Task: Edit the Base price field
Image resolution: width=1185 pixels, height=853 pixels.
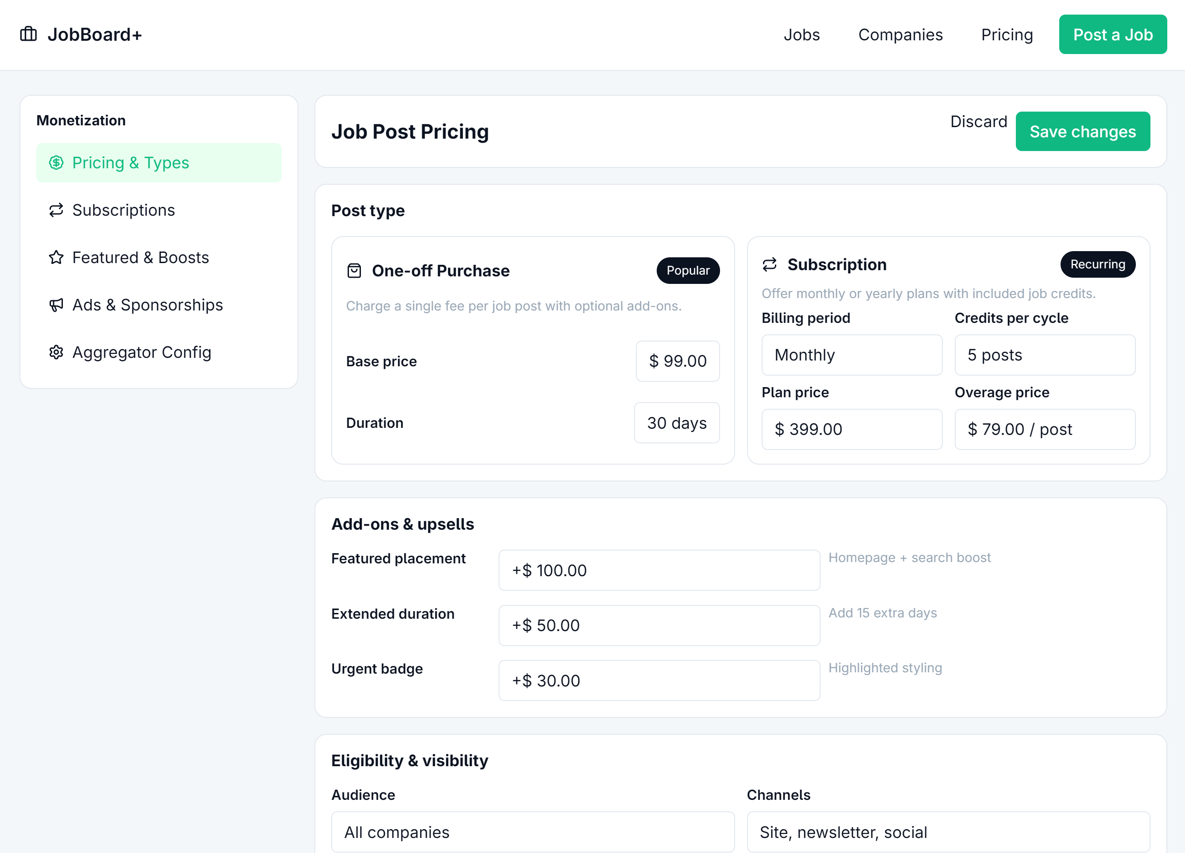Action: (678, 361)
